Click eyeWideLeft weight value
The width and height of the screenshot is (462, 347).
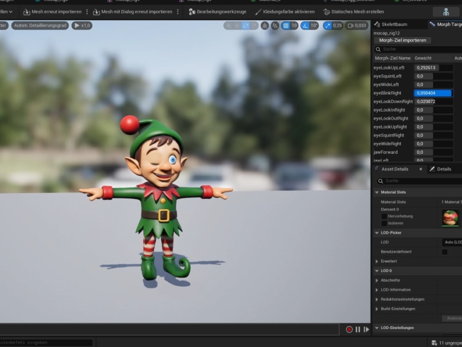tap(434, 85)
